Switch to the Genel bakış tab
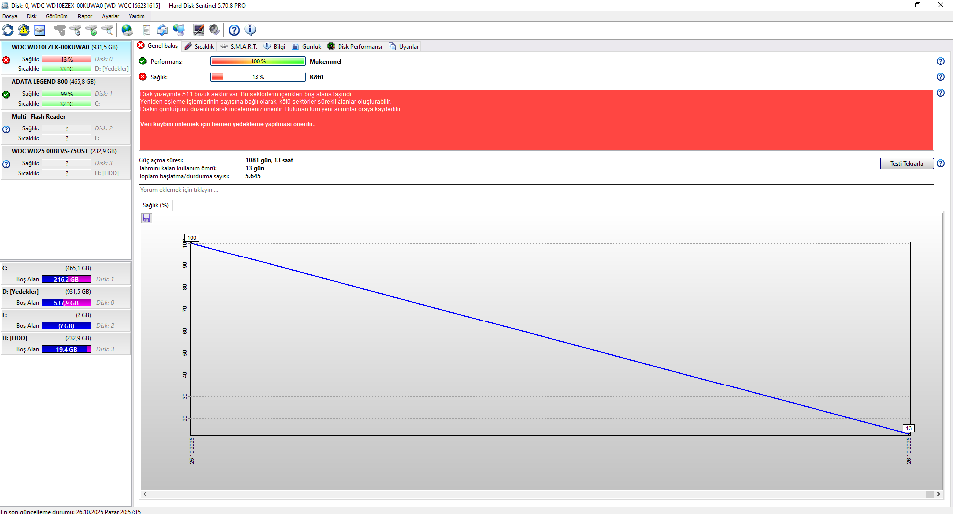Image resolution: width=953 pixels, height=514 pixels. click(x=157, y=46)
